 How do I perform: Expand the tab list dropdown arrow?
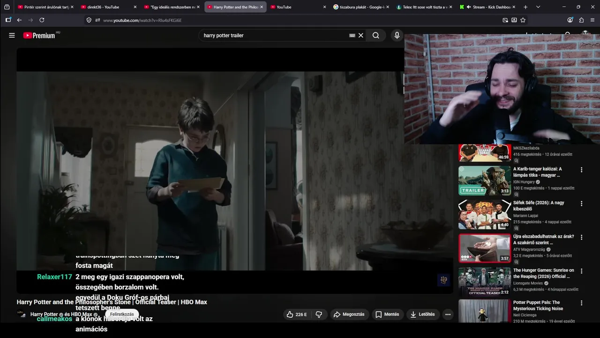538,7
